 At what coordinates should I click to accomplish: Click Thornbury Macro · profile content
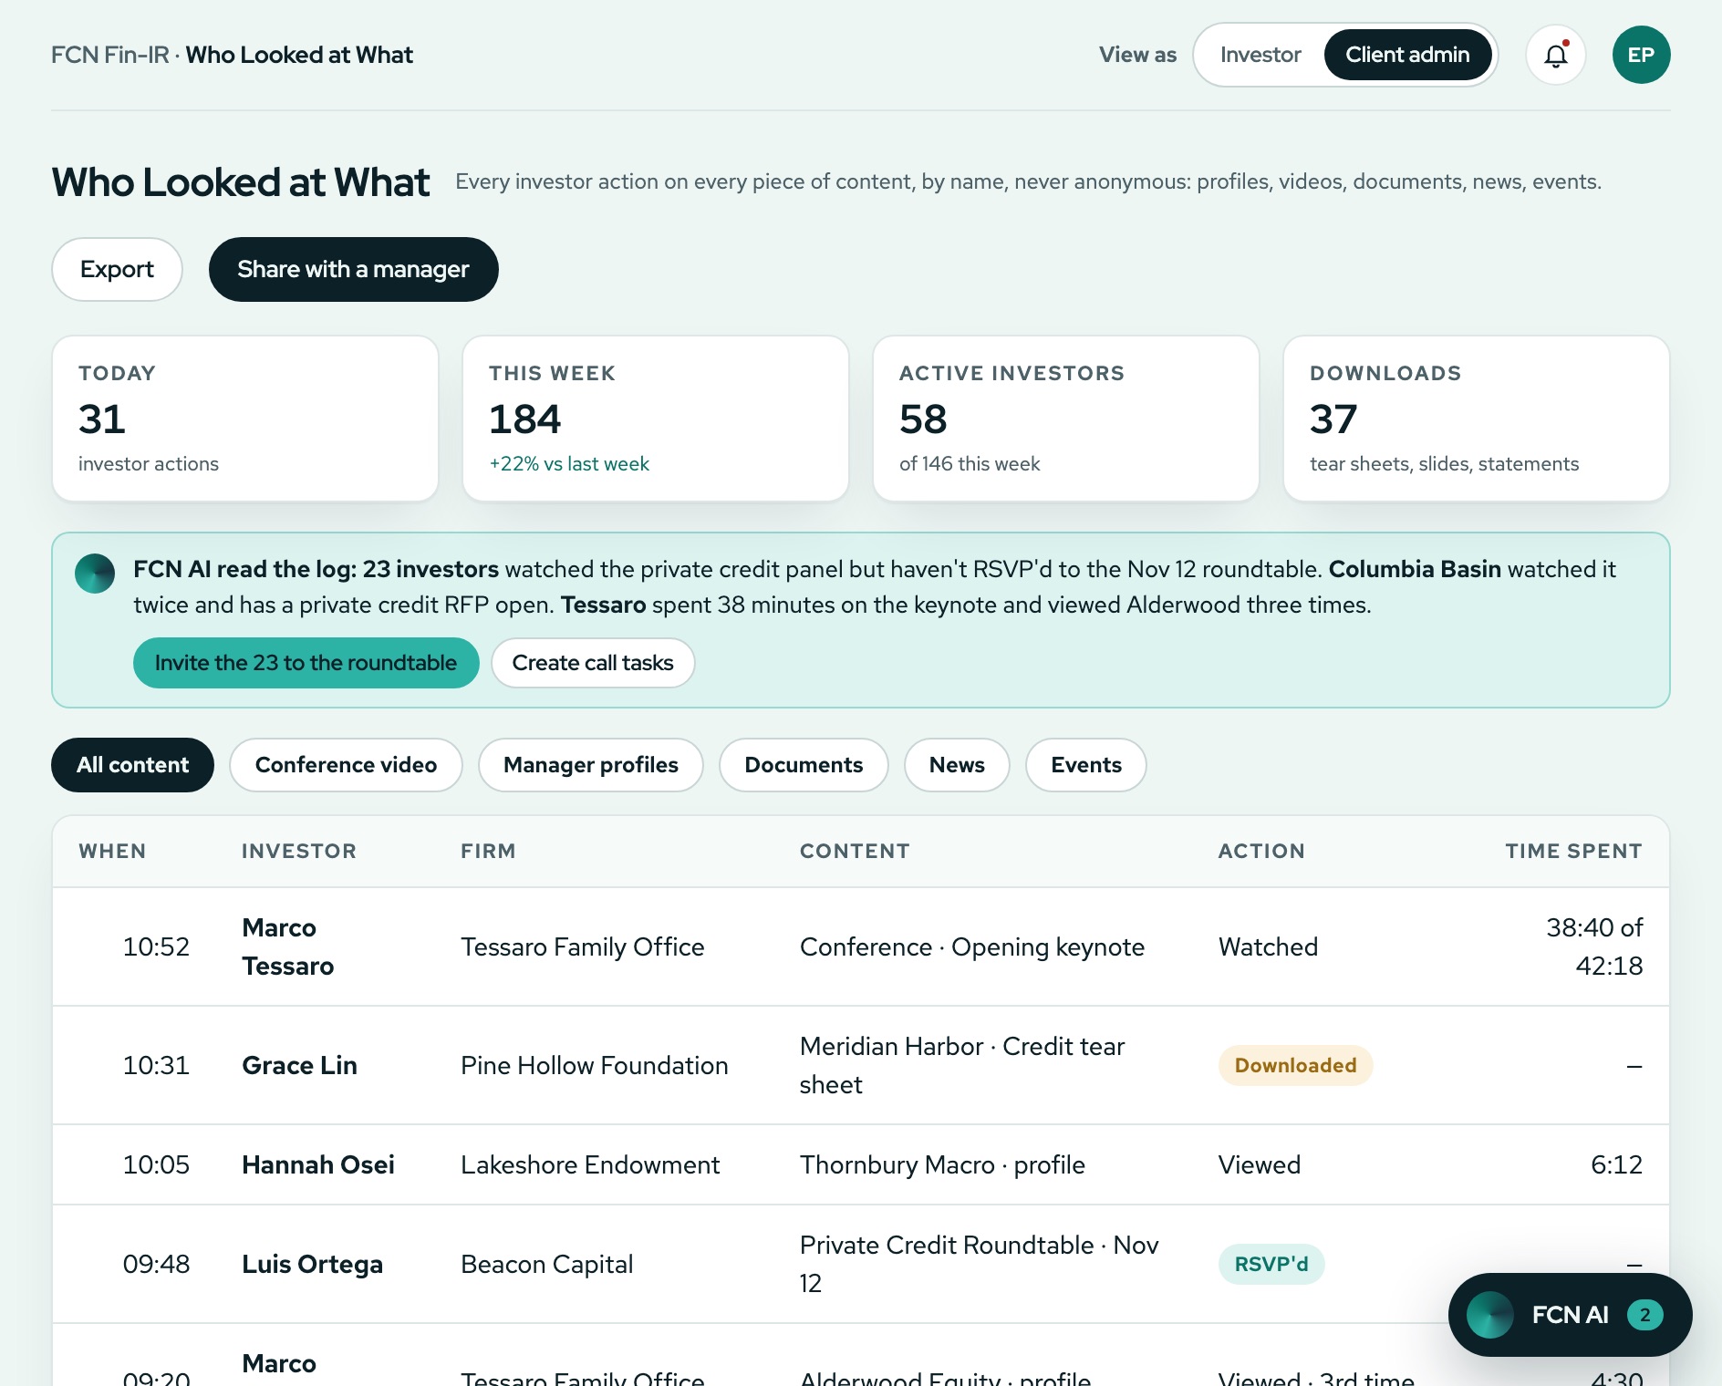942,1164
